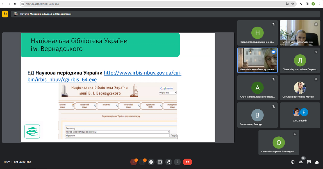Click the muted mic icon on Володимир Гангур tile
The width and height of the screenshot is (323, 169).
pos(274,107)
